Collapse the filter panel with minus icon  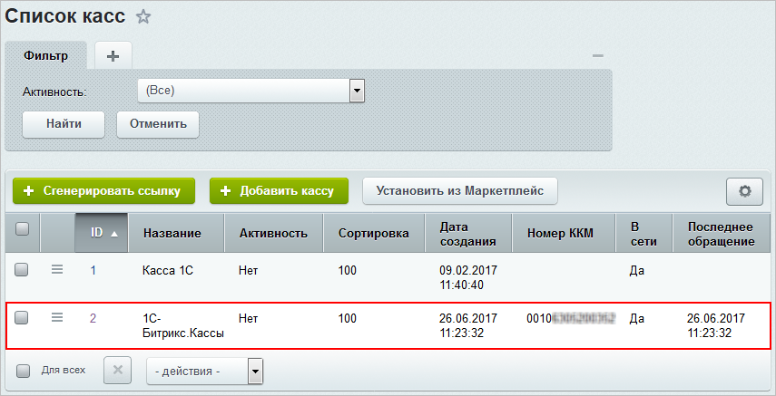597,56
